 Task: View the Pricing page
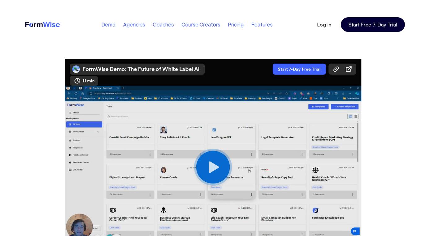[x=236, y=25]
